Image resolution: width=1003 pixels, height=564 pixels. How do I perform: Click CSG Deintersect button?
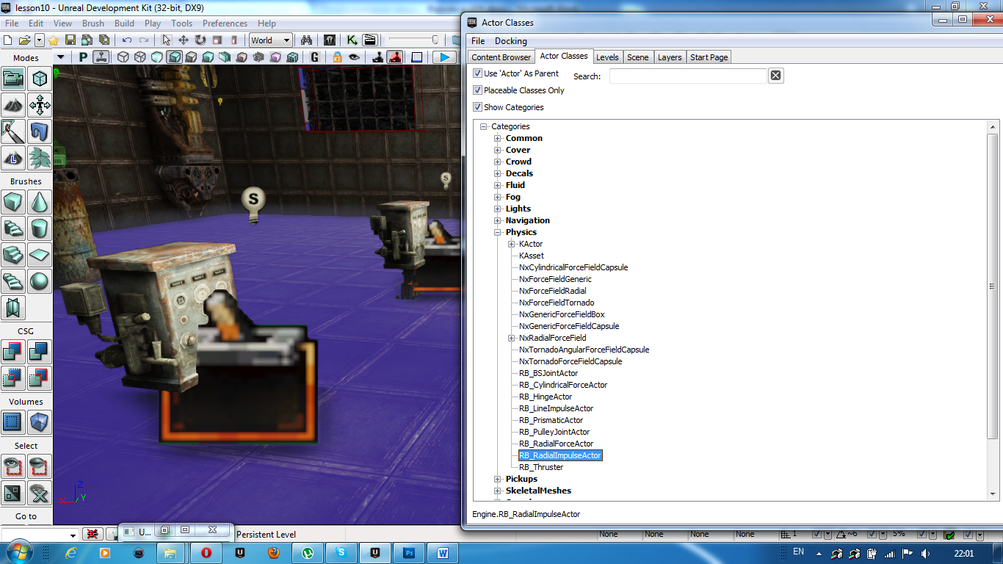click(x=40, y=378)
